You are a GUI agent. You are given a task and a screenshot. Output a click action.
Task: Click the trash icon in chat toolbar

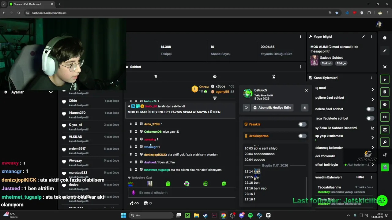click(156, 77)
